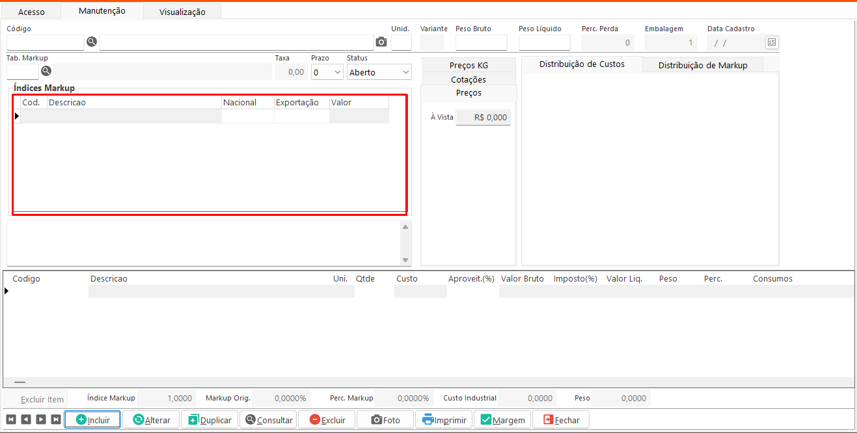Click the Tab. Markup search magnifier icon
This screenshot has width=857, height=433.
[46, 71]
